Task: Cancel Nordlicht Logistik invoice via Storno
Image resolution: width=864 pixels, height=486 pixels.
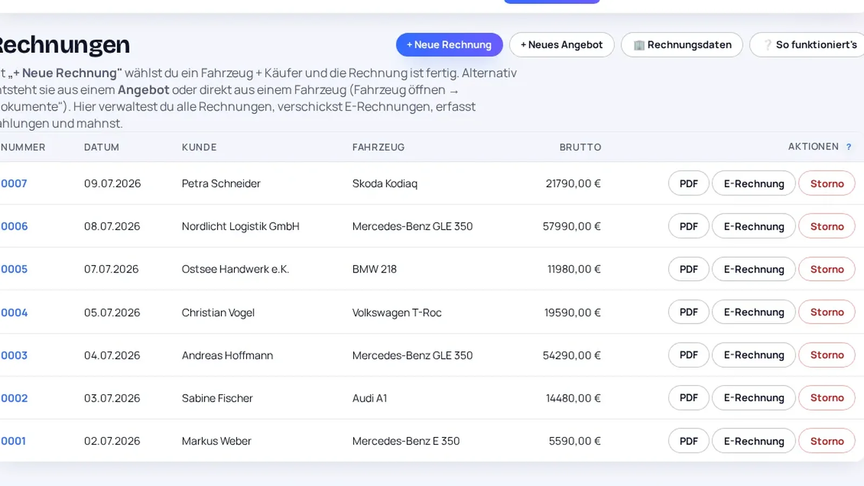Action: pos(827,226)
